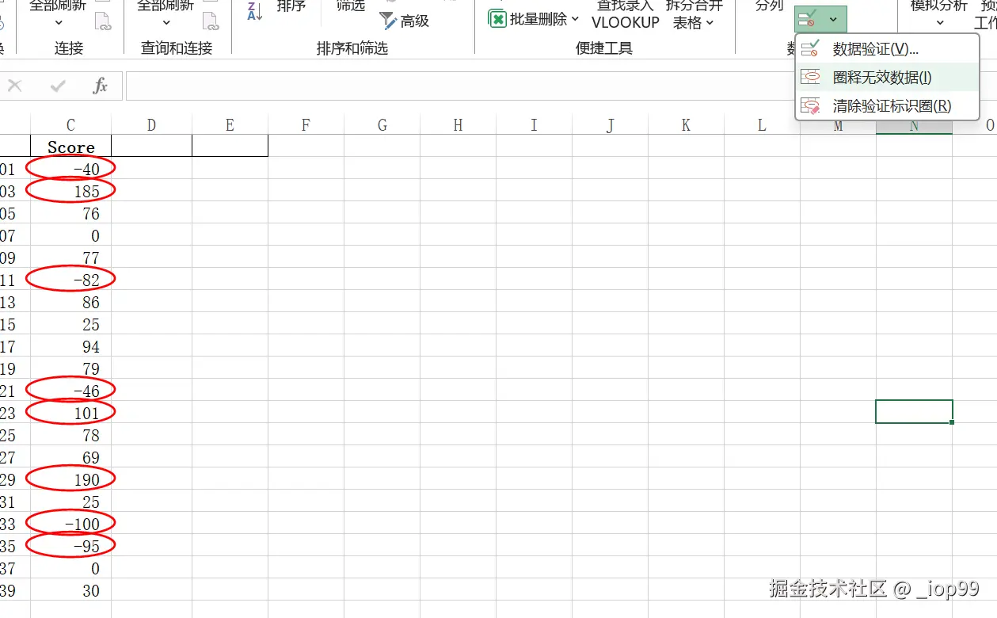This screenshot has width=997, height=618.
Task: Click the Cancel X icon beside formula bar
Action: (14, 86)
